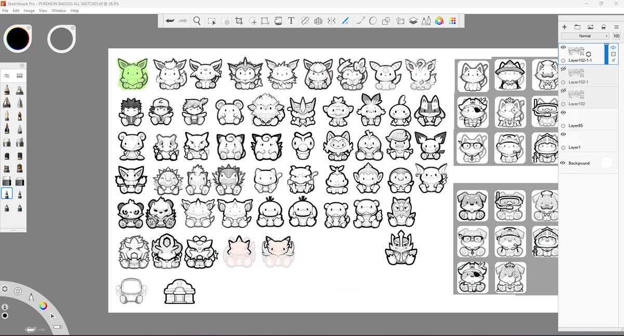Select the Layer85 radio circle
The width and height of the screenshot is (624, 336).
point(563,126)
